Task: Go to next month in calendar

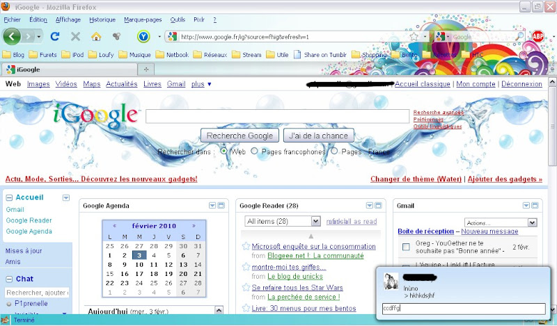Action: click(x=194, y=226)
